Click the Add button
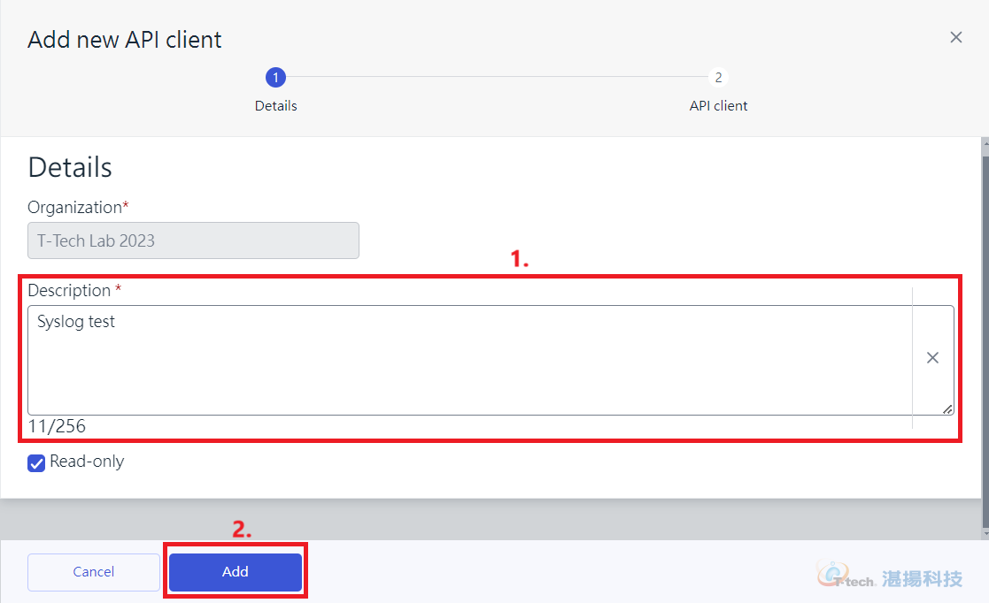The image size is (989, 603). (236, 571)
